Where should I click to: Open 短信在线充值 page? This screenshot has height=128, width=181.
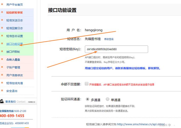click(15, 83)
